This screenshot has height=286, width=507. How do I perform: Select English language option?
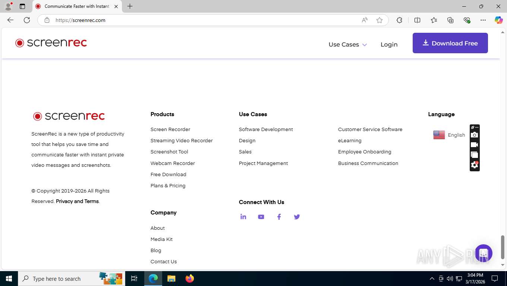[x=456, y=135]
